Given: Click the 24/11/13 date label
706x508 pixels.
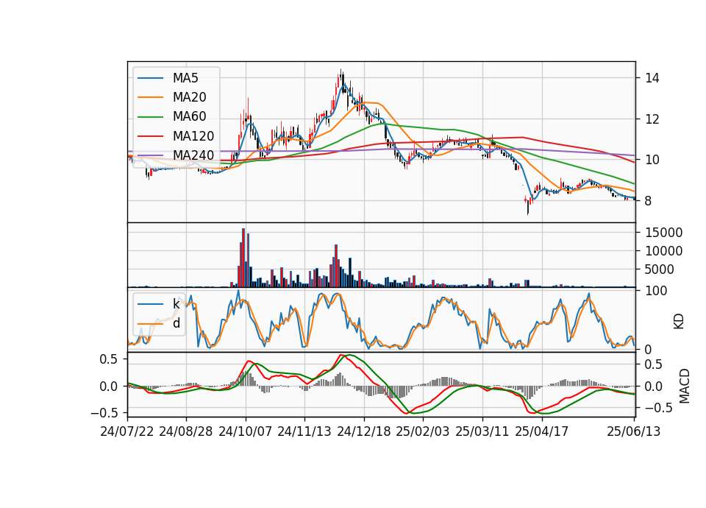Looking at the screenshot, I should (304, 431).
